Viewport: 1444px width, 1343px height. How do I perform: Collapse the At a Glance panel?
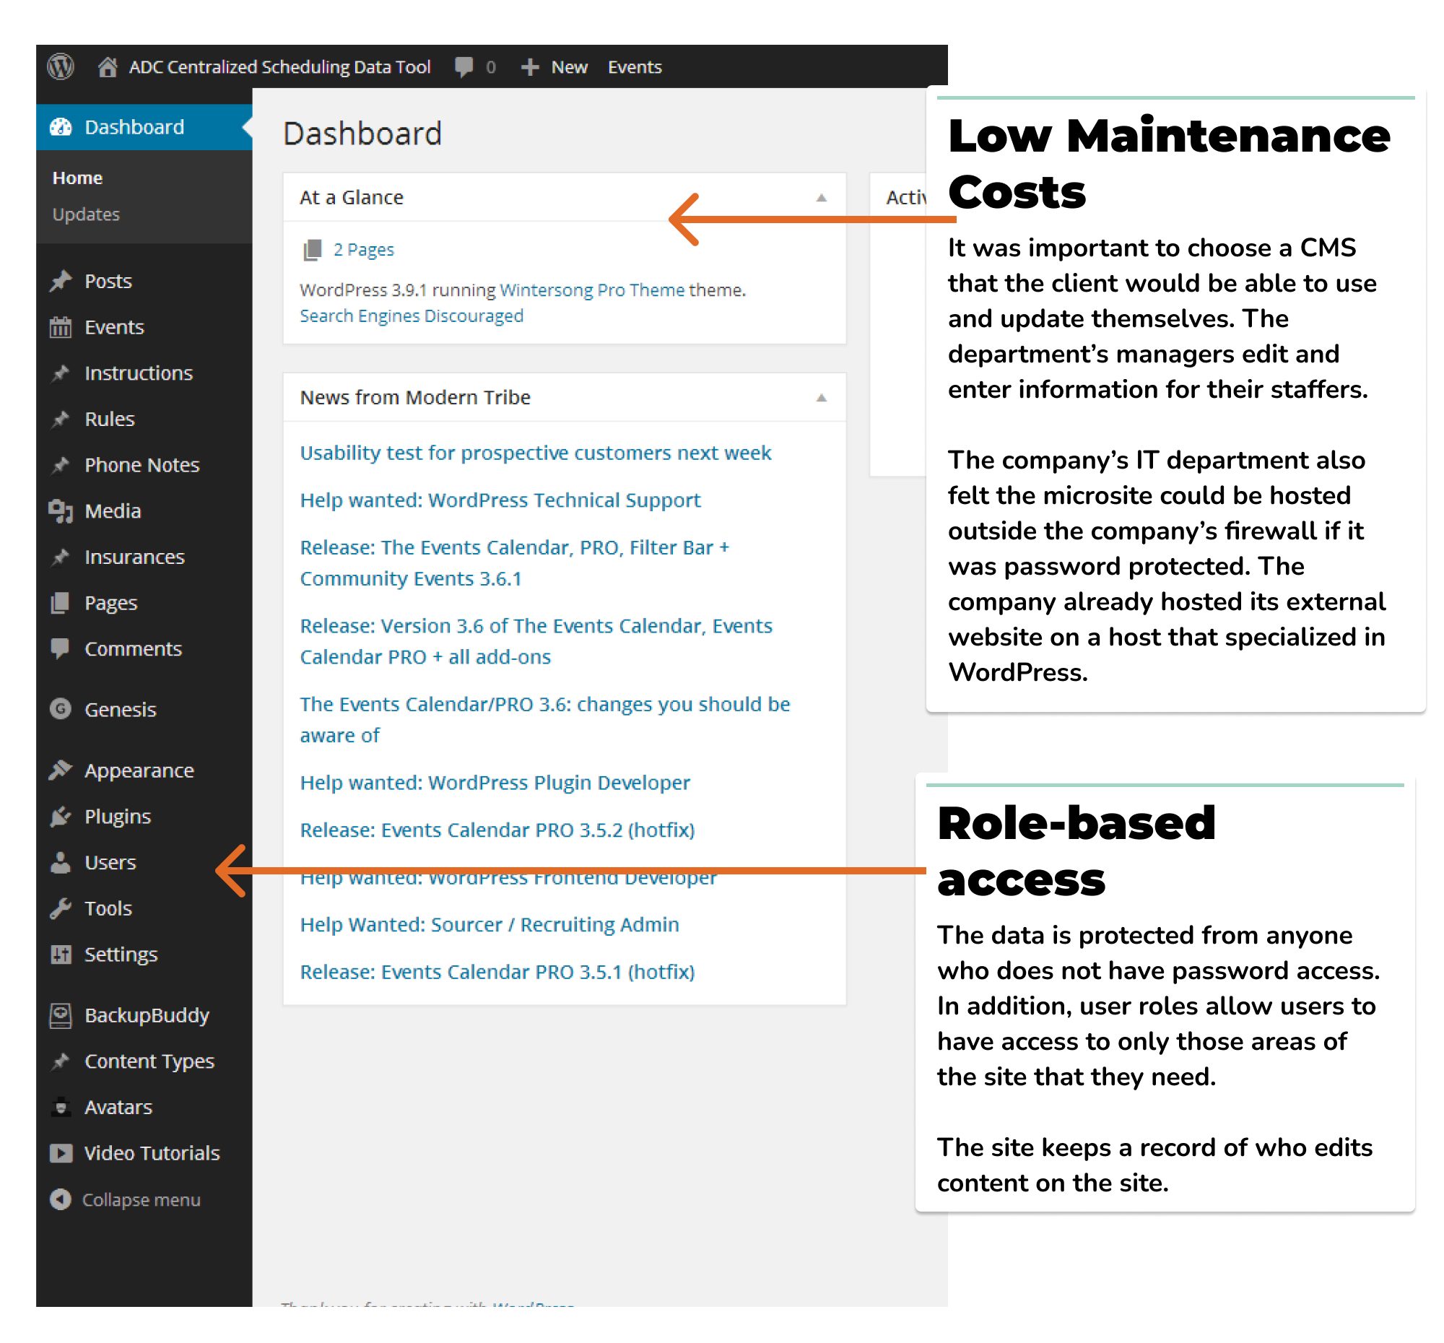822,199
